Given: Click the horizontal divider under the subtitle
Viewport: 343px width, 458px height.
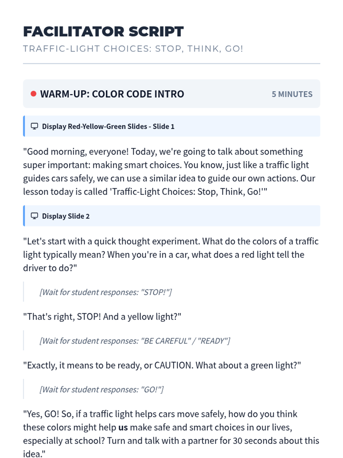Looking at the screenshot, I should tap(171, 64).
